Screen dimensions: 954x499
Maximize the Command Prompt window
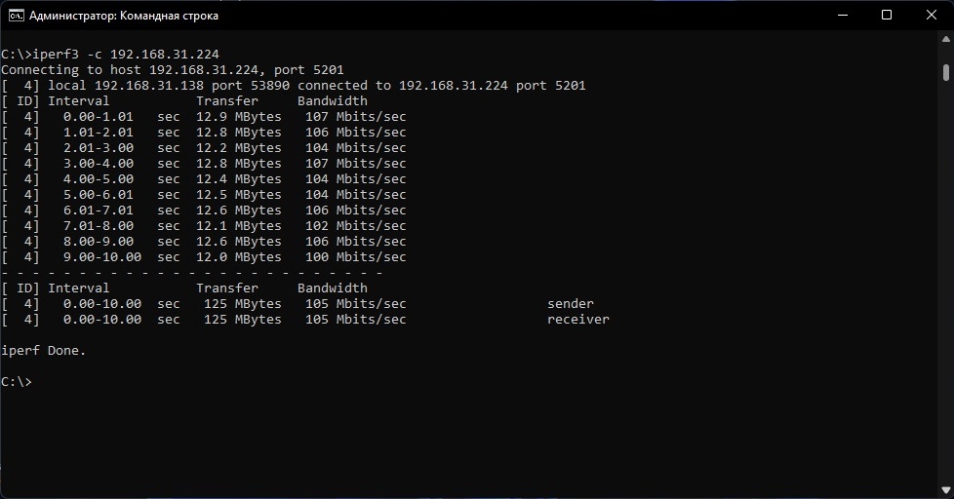[x=887, y=16]
